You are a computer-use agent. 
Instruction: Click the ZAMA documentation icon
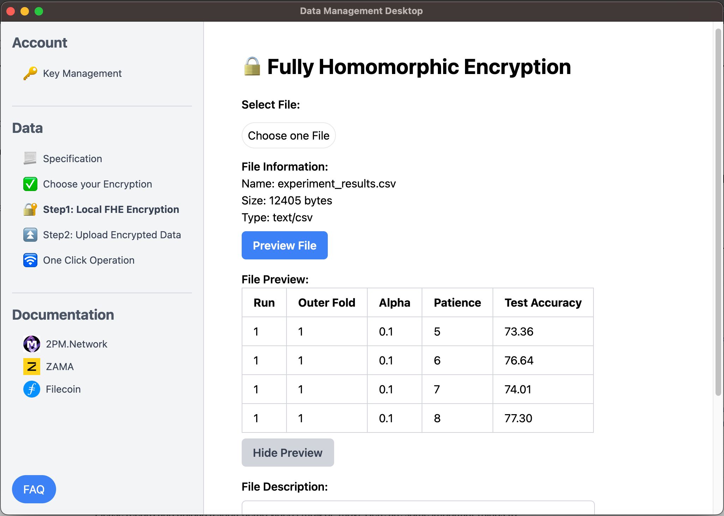[30, 366]
